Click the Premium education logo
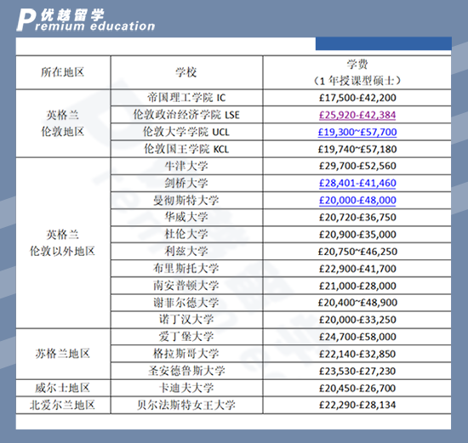This screenshot has height=443, width=468. [x=86, y=20]
